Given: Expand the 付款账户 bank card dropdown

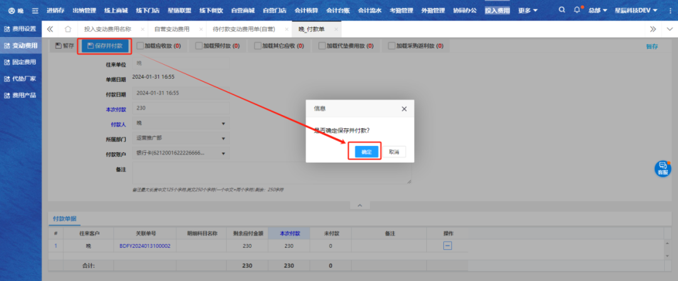Looking at the screenshot, I should (223, 153).
